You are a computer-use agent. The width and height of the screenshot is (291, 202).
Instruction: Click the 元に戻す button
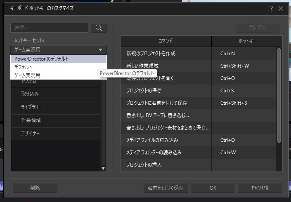[x=258, y=28]
